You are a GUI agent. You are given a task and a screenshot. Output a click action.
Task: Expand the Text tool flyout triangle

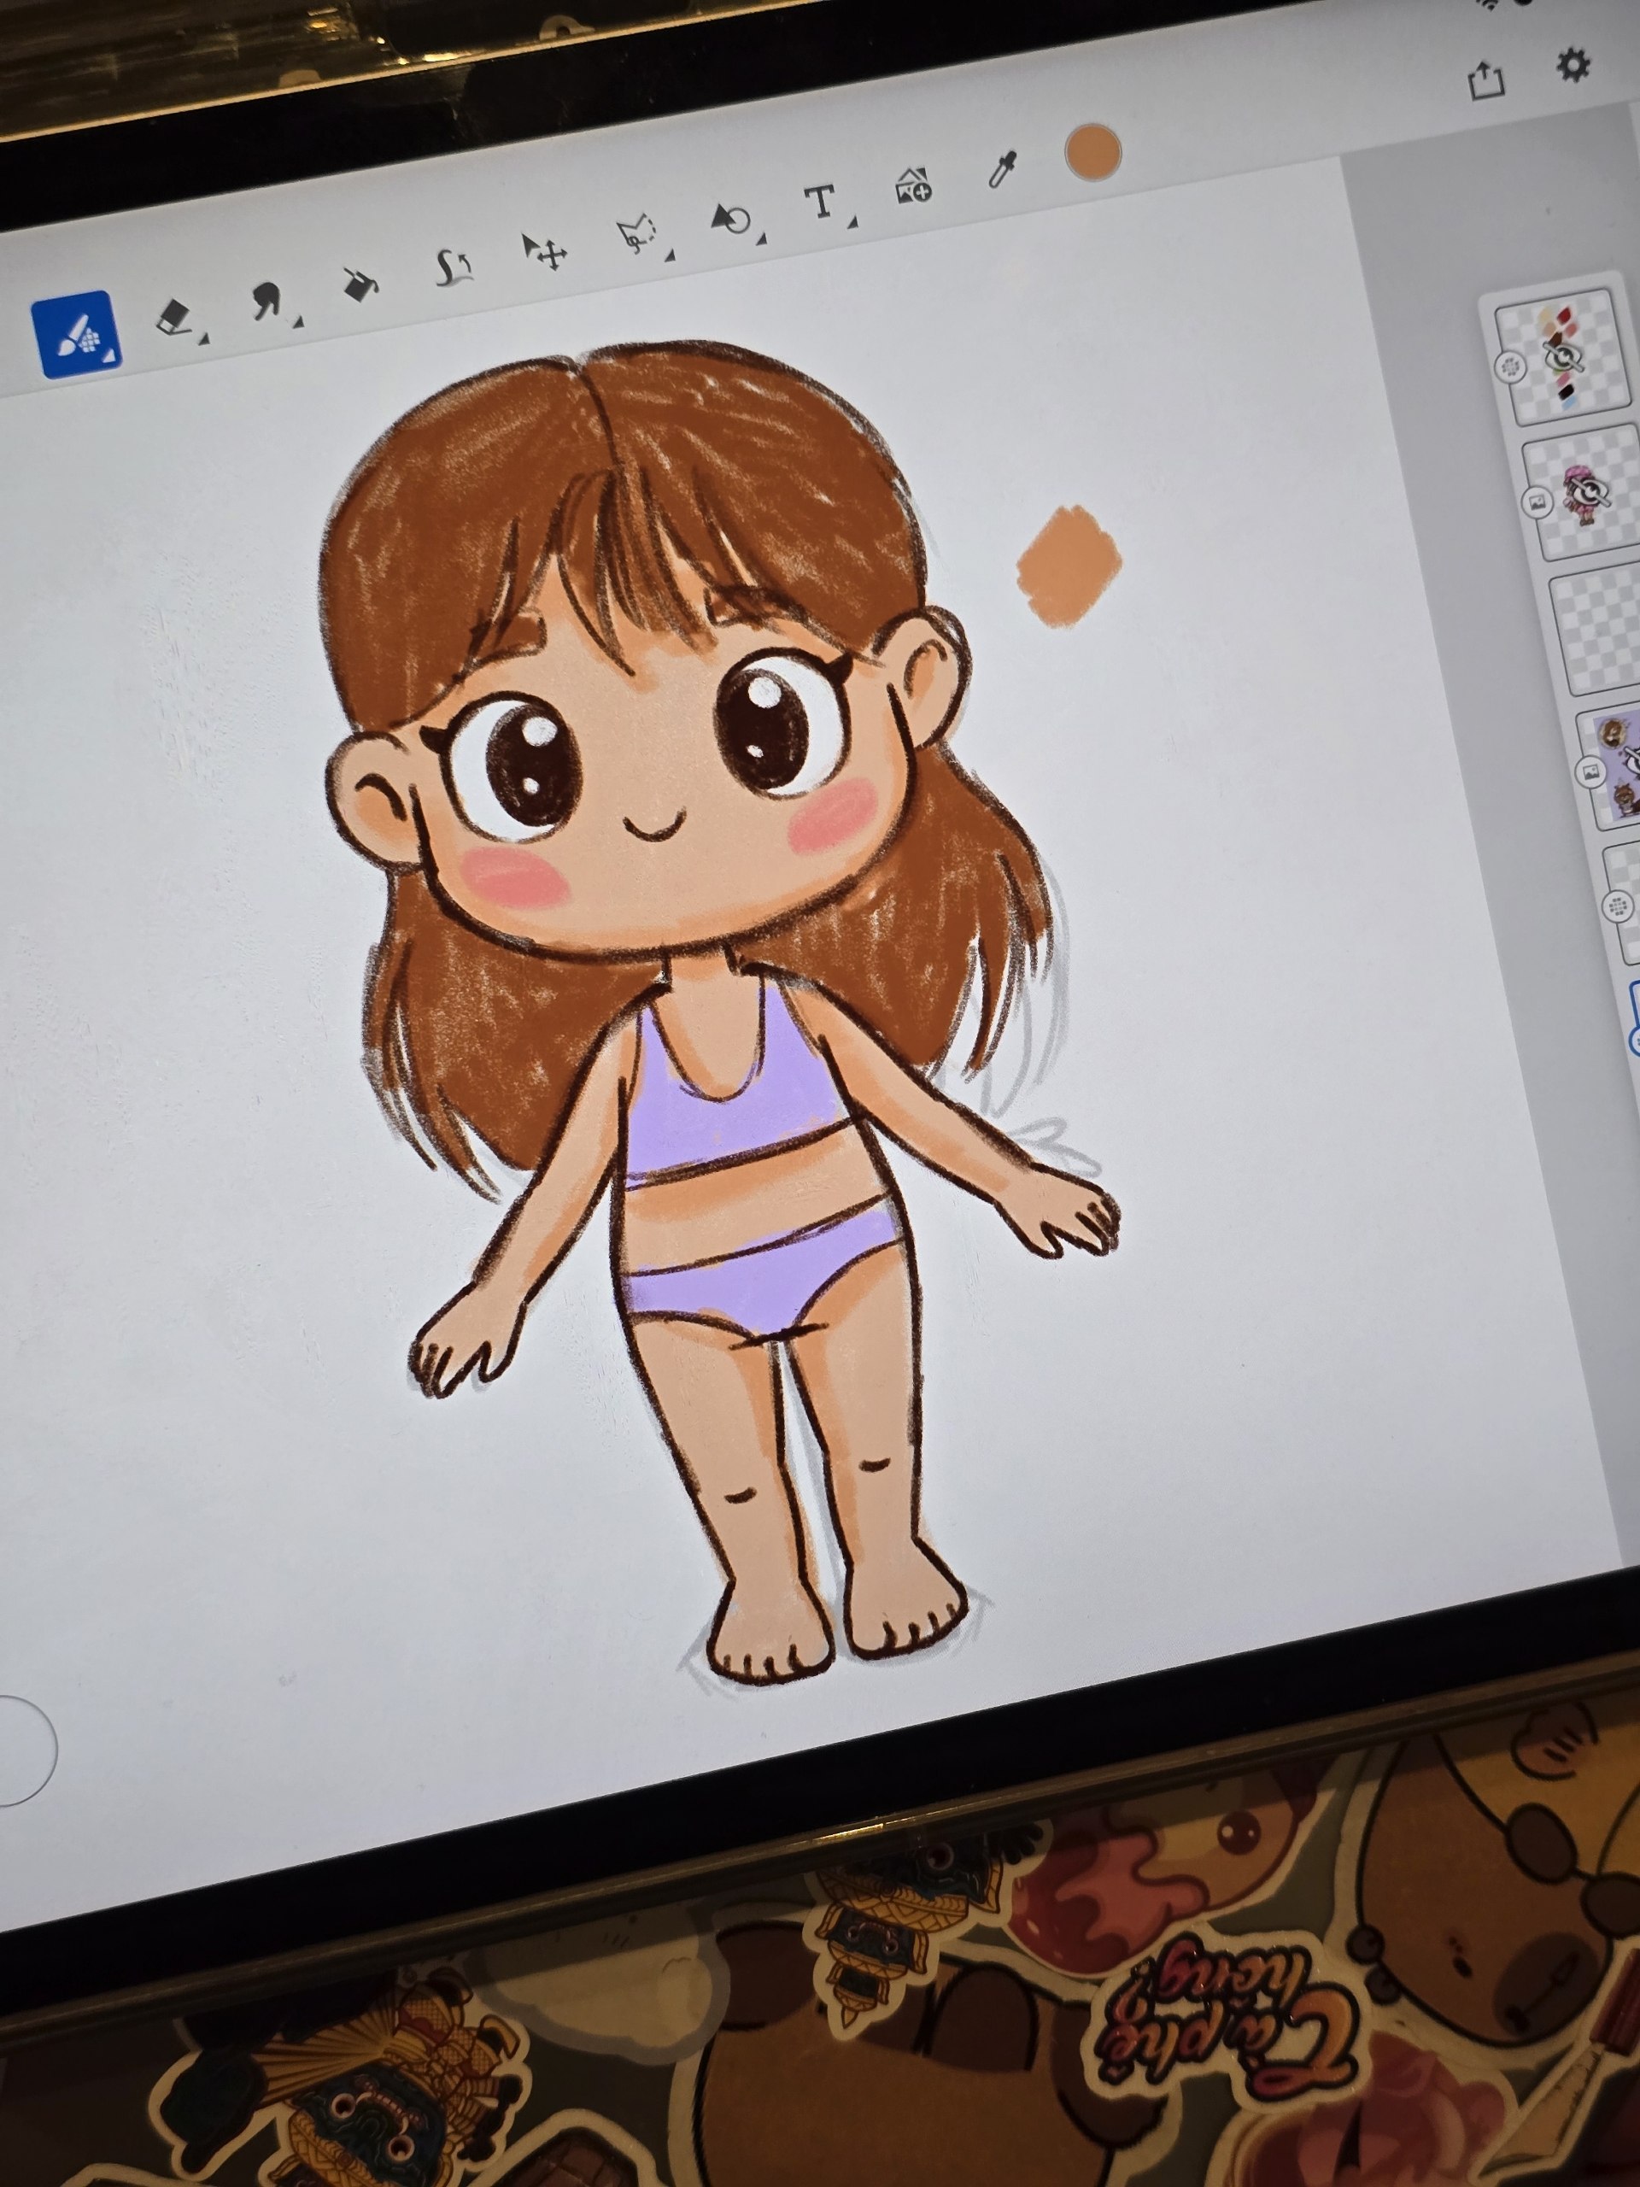(852, 224)
